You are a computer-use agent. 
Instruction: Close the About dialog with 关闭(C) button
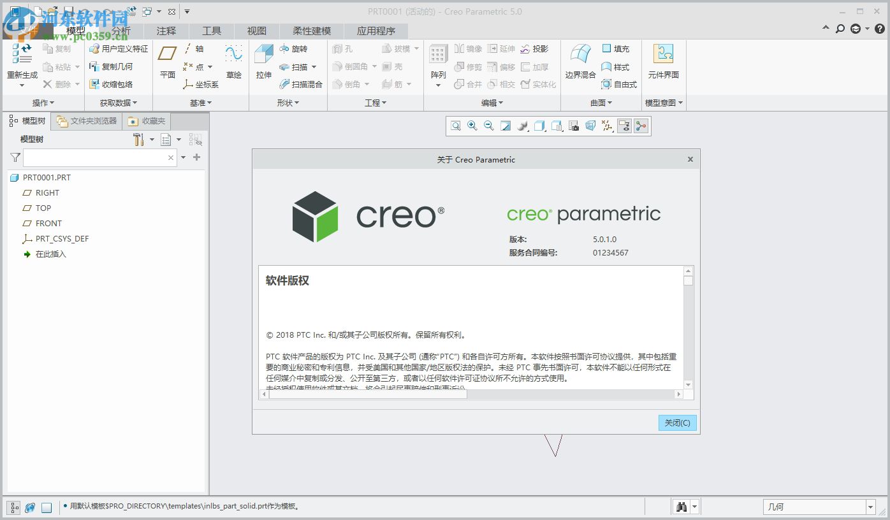point(677,422)
